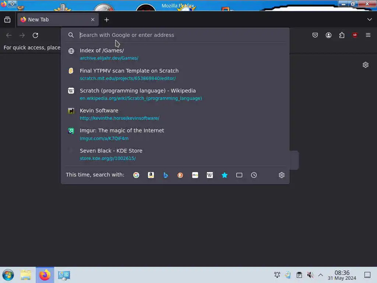
Task: Open the start menu orb
Action: coord(8,275)
